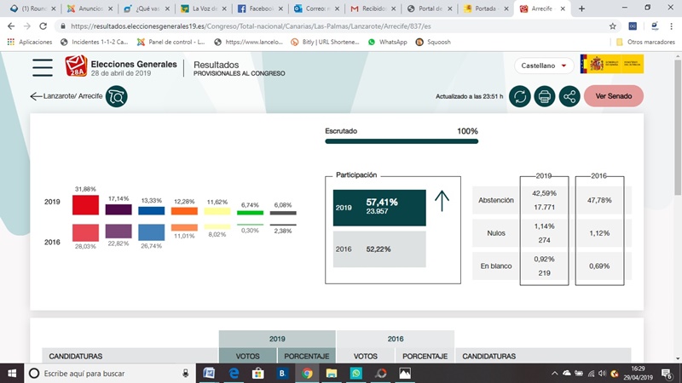Reload page using browser refresh button

45,26
